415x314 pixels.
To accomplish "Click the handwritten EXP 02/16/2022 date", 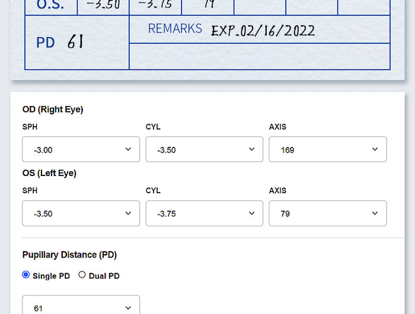I will click(263, 31).
